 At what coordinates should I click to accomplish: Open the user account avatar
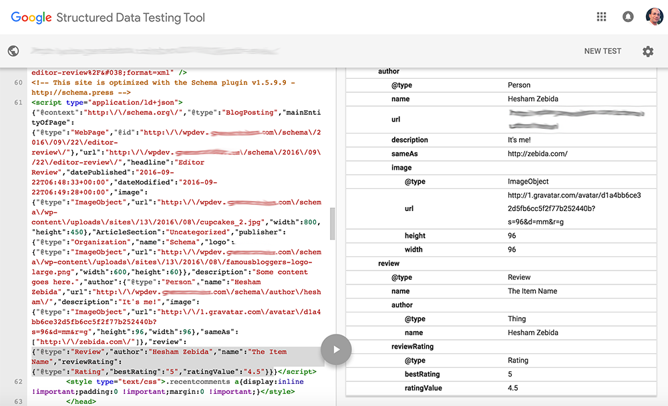tap(655, 17)
